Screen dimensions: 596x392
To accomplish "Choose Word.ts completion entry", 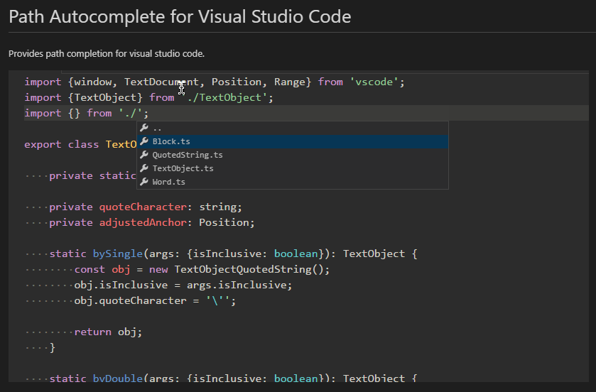I will click(x=292, y=182).
